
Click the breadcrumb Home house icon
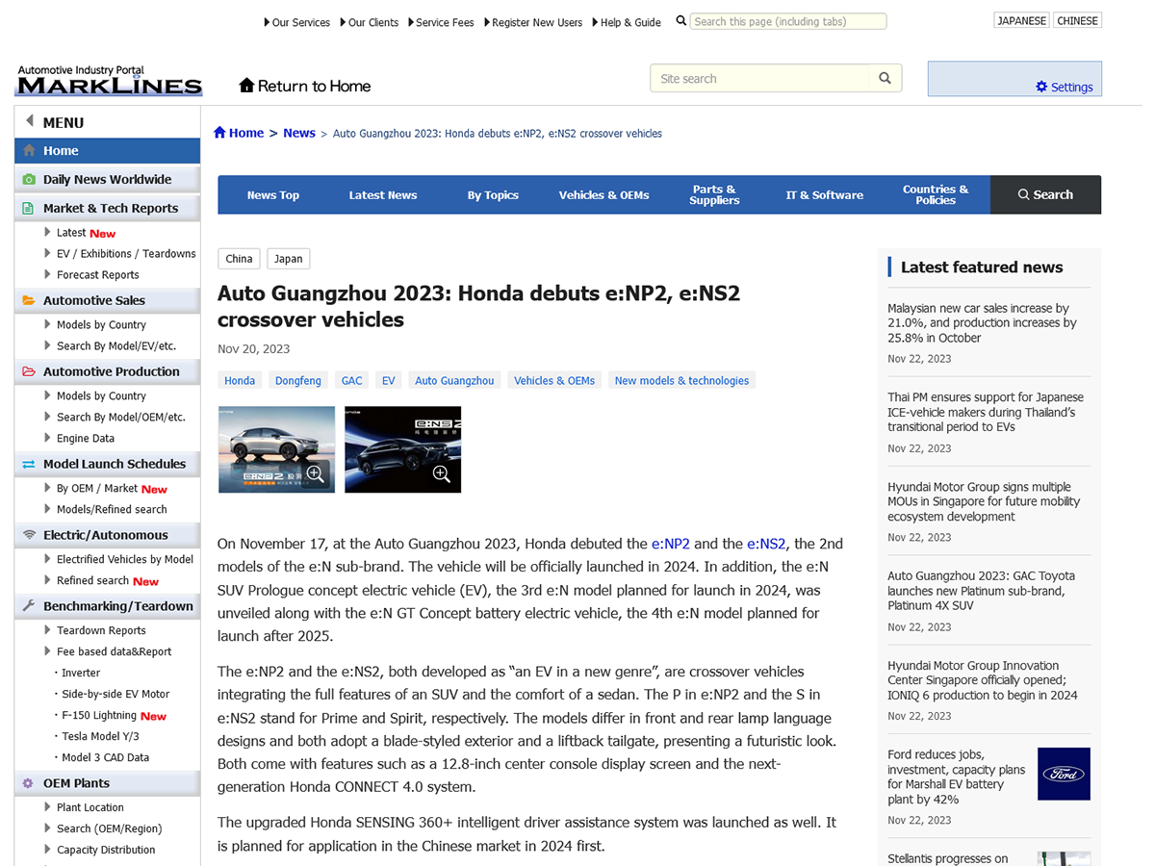[219, 133]
